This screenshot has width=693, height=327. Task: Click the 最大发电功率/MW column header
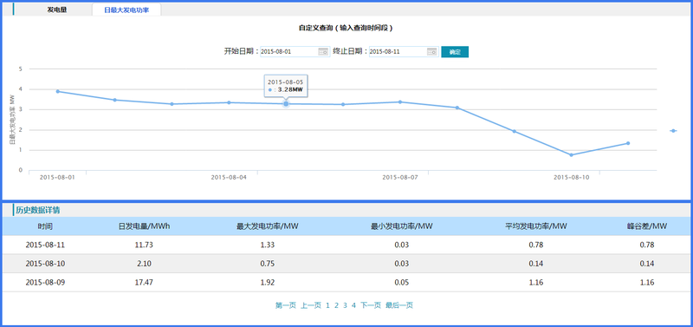[268, 226]
